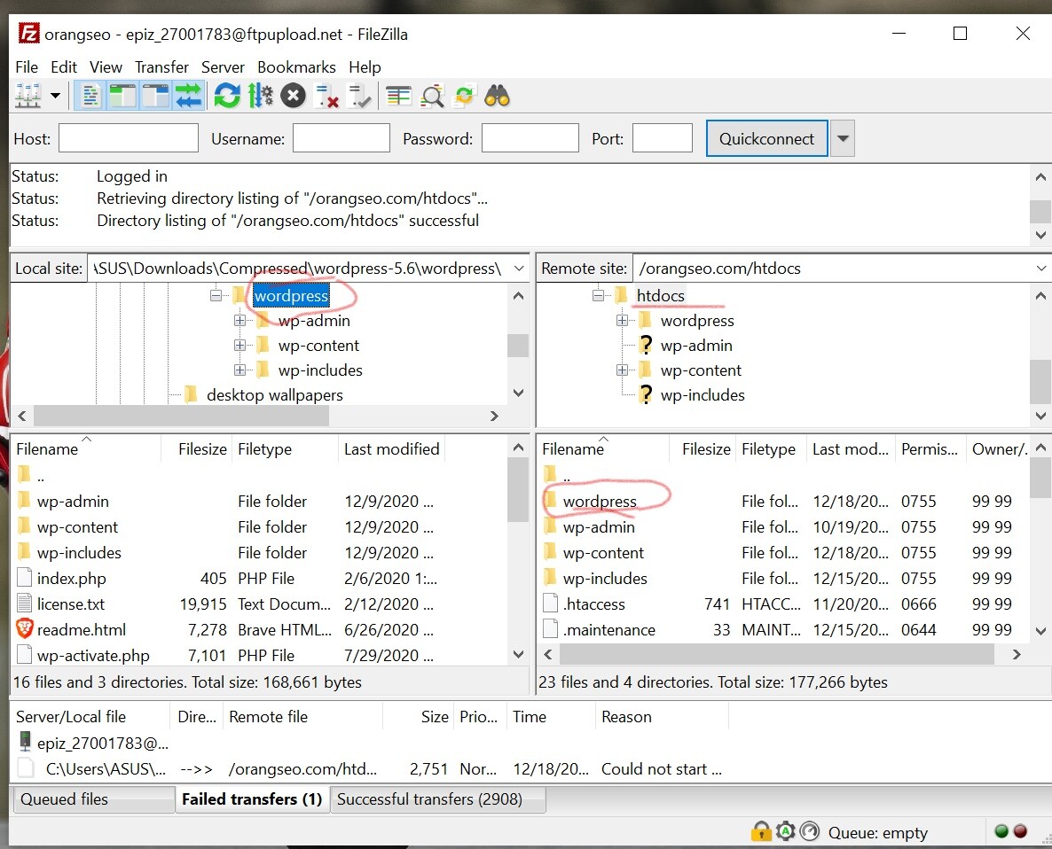
Task: Open the Remote site path dropdown
Action: pyautogui.click(x=1040, y=268)
